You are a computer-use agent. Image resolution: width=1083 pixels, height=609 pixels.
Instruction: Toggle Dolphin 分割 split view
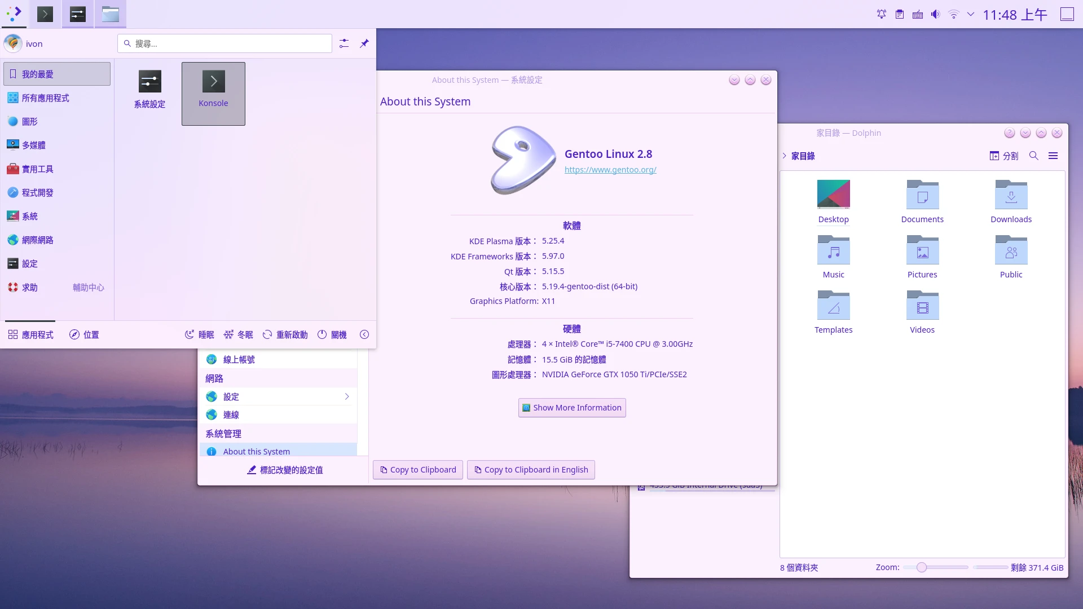coord(1004,156)
